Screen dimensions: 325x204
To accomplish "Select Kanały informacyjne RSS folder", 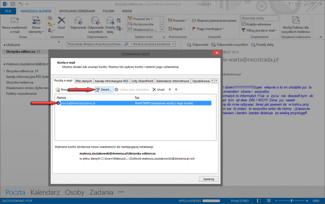I will (27, 77).
